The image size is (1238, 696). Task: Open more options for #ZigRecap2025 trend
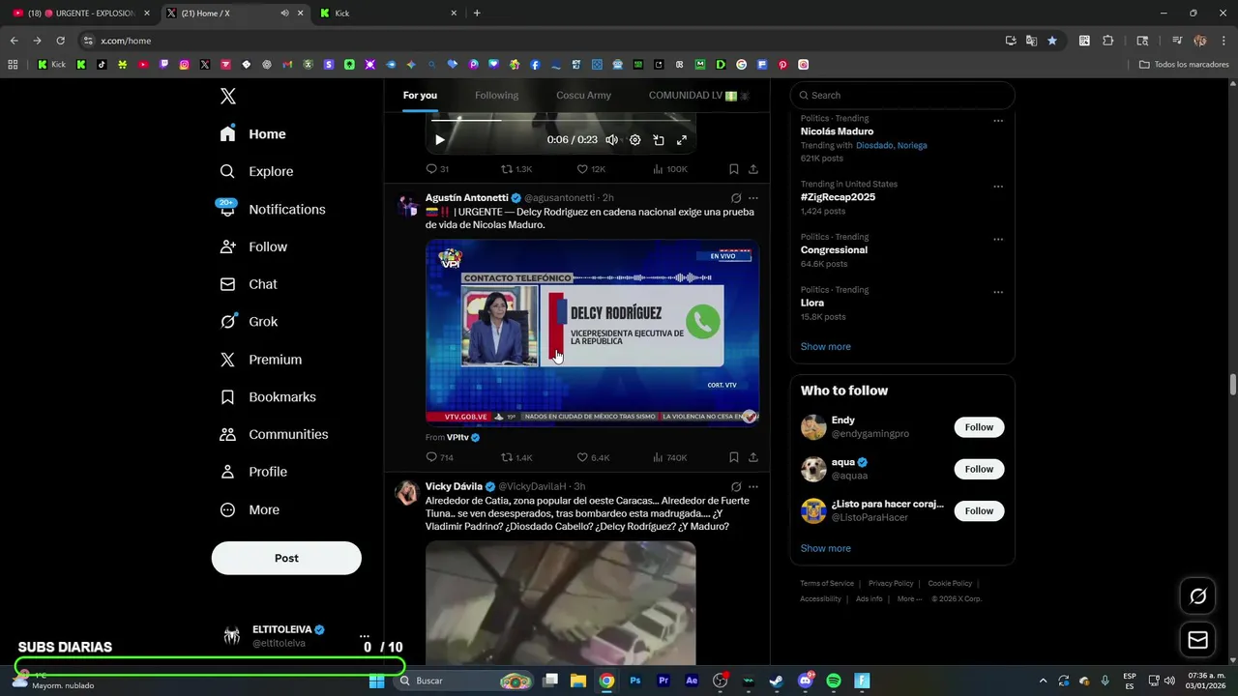(998, 187)
